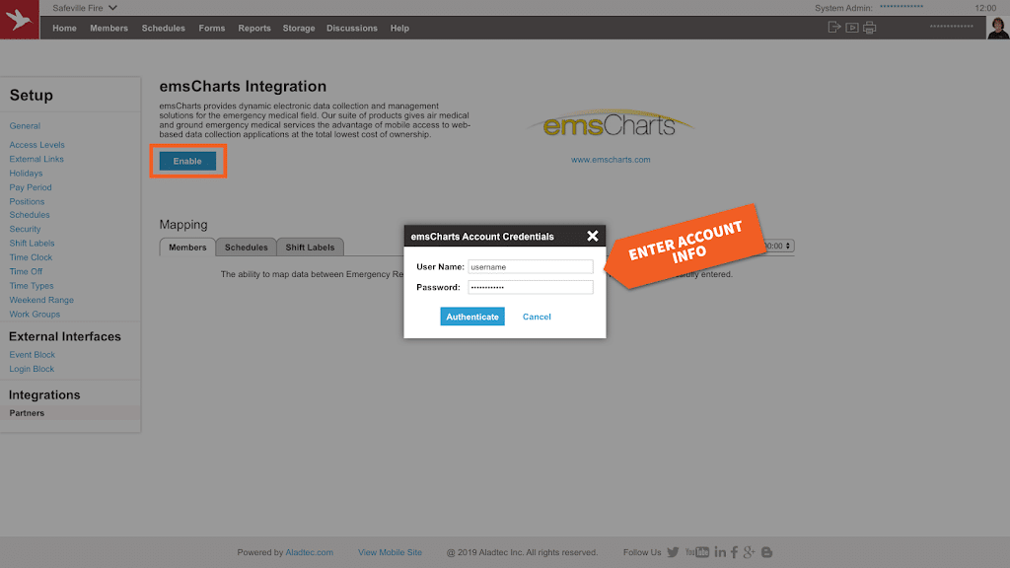The height and width of the screenshot is (568, 1010).
Task: Open External Links setup page
Action: [36, 159]
